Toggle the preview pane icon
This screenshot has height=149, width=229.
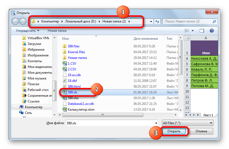point(202,31)
